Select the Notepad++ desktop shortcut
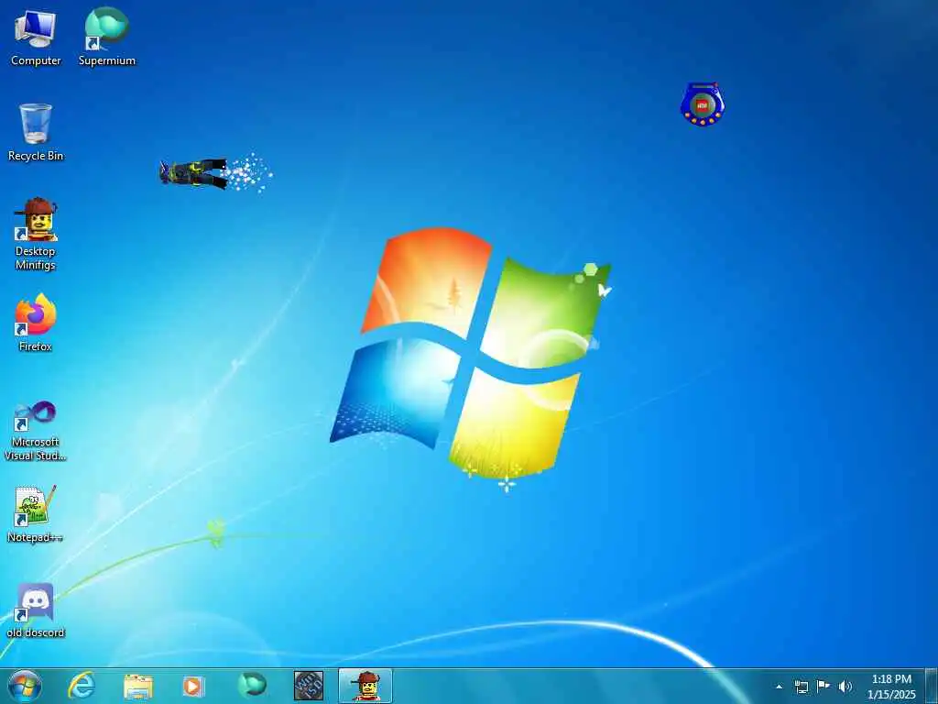The image size is (938, 704). 36,513
